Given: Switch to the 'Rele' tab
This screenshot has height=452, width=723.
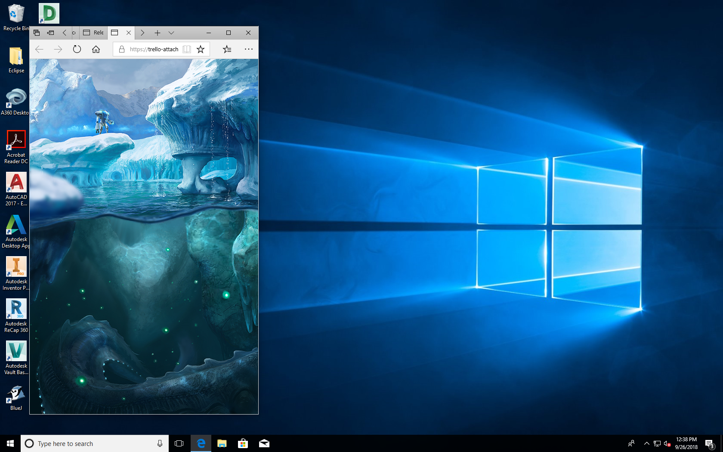Looking at the screenshot, I should coord(93,33).
